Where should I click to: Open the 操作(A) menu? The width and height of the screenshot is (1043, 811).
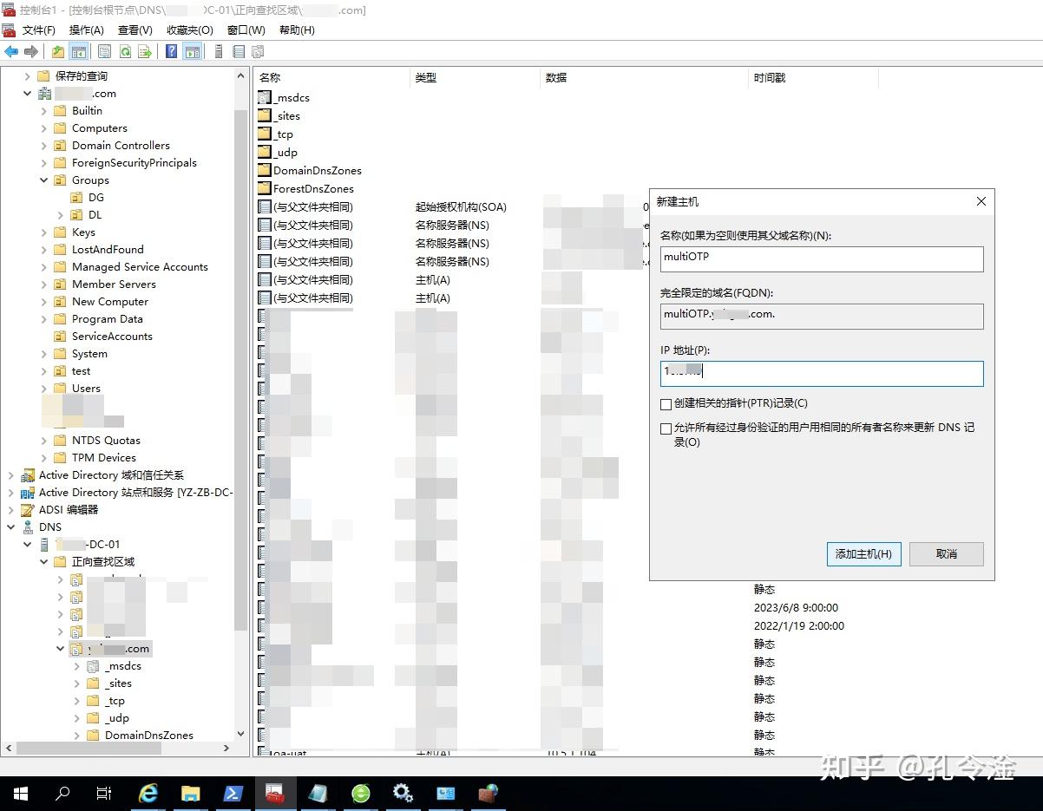point(86,29)
